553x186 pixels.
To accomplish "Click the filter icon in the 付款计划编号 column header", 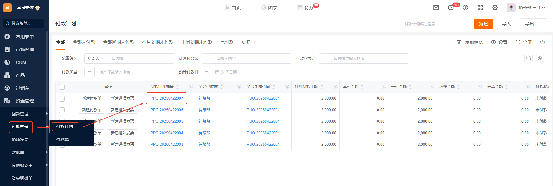I will [191, 87].
